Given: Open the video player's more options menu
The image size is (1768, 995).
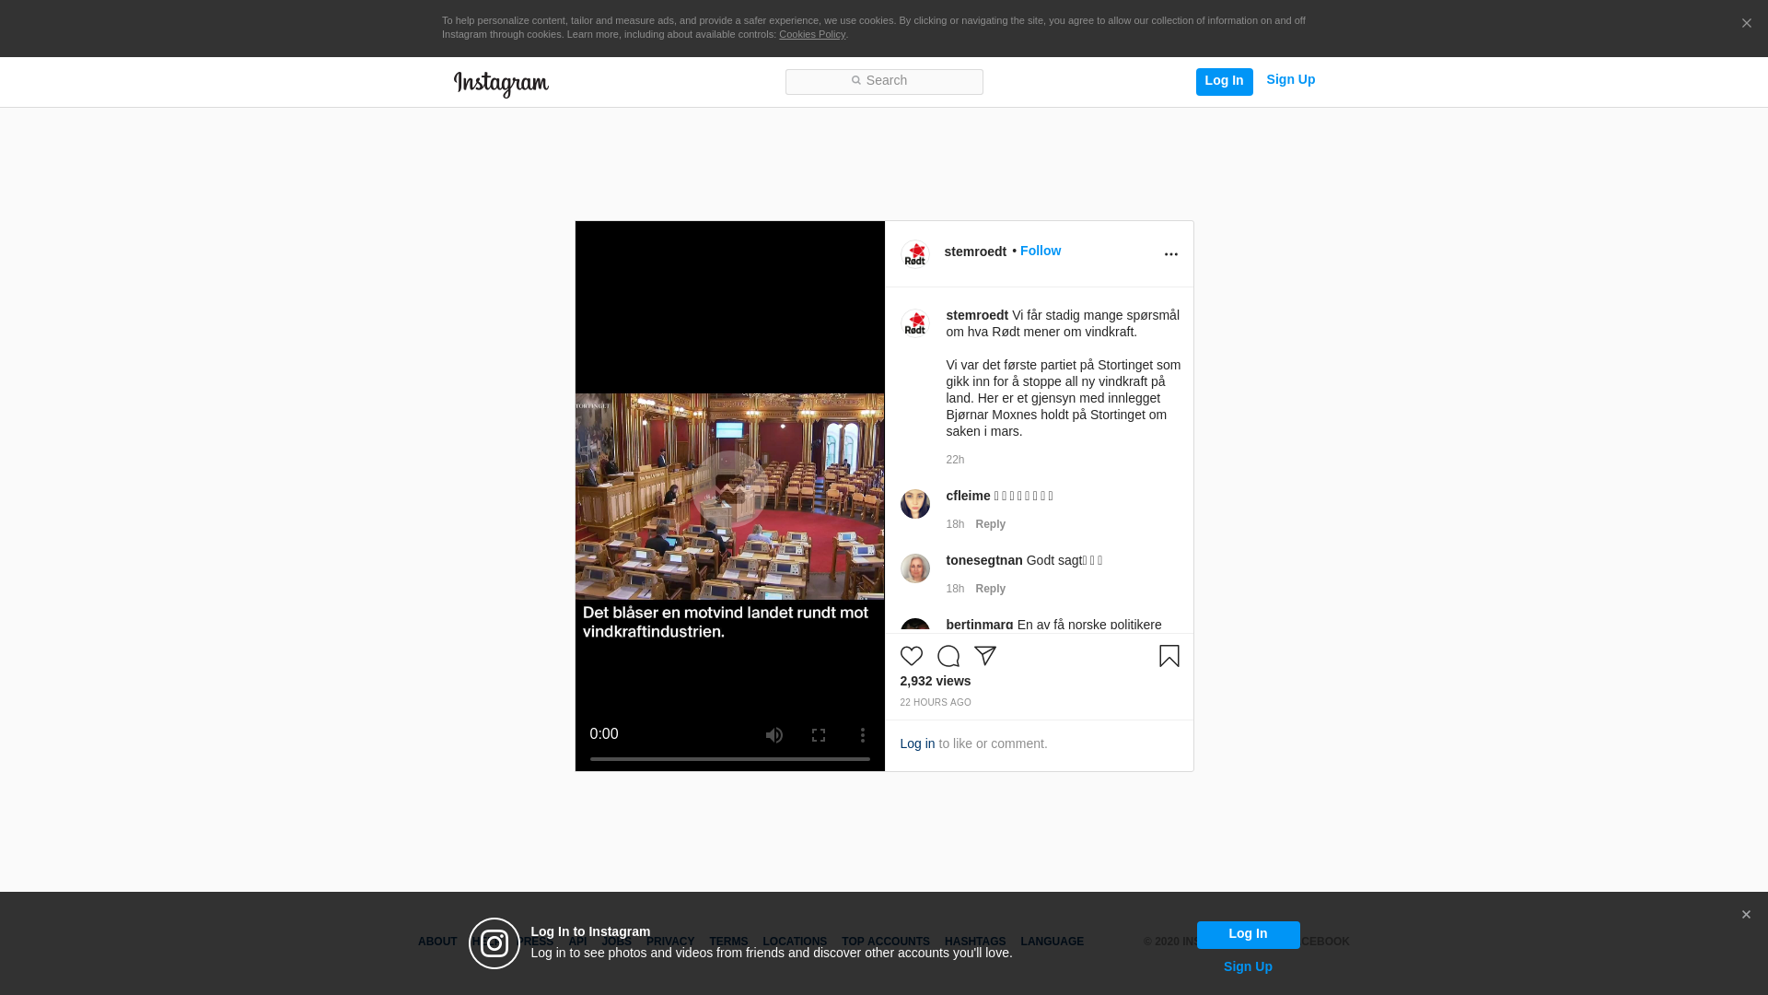Looking at the screenshot, I should 862,735.
